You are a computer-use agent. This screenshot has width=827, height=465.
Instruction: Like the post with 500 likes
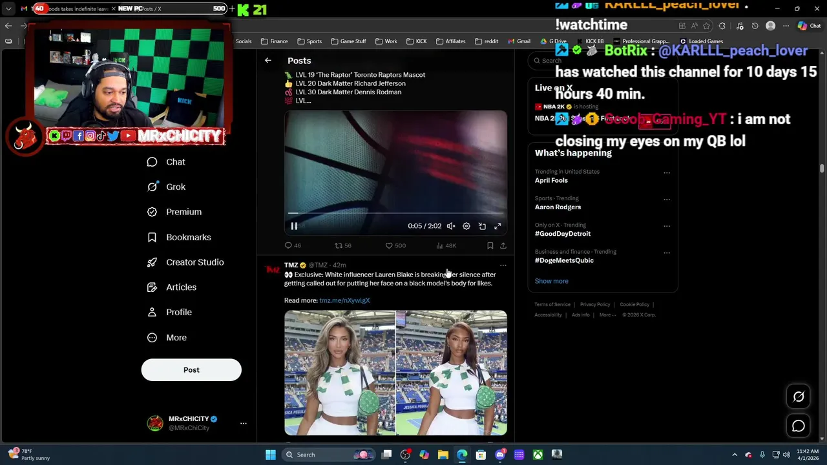coord(395,245)
